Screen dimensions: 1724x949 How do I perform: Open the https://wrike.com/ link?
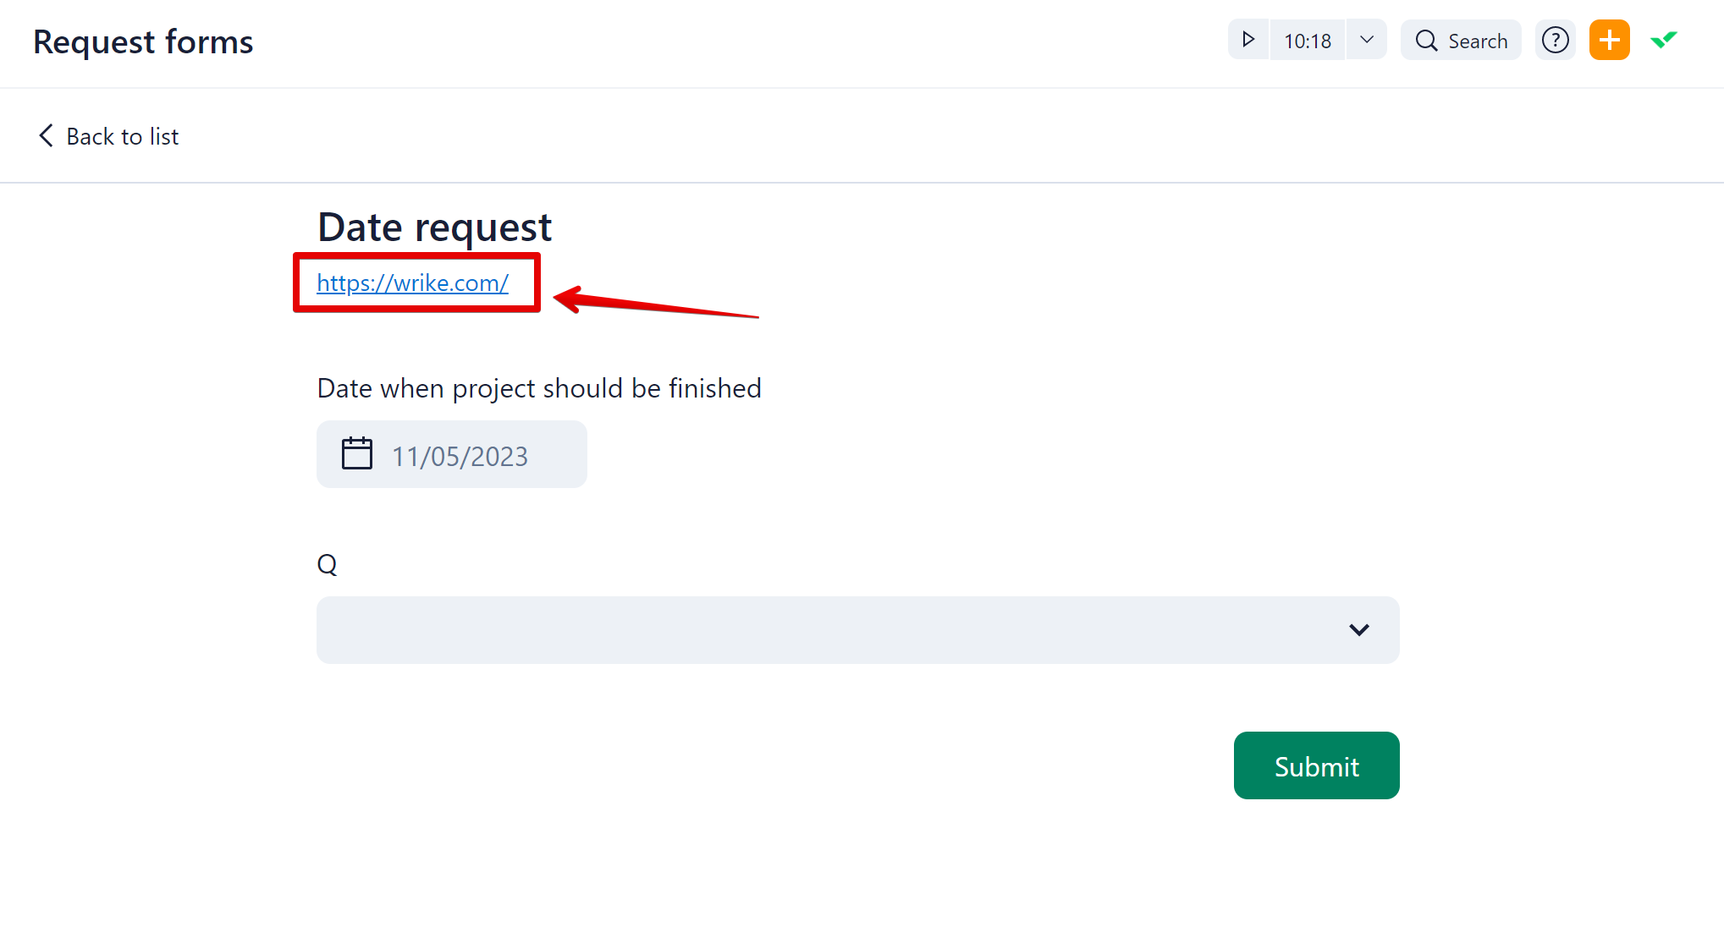point(412,283)
